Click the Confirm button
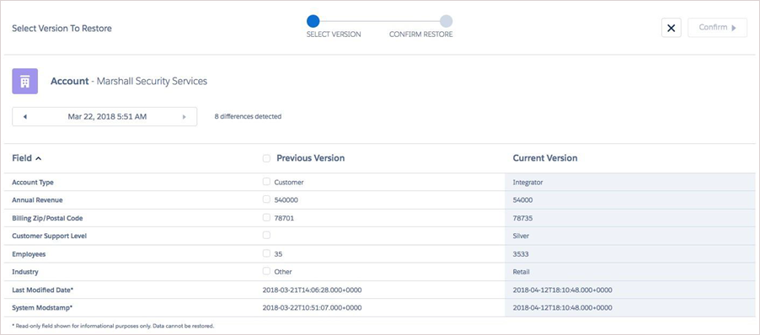760x335 pixels. 717,28
